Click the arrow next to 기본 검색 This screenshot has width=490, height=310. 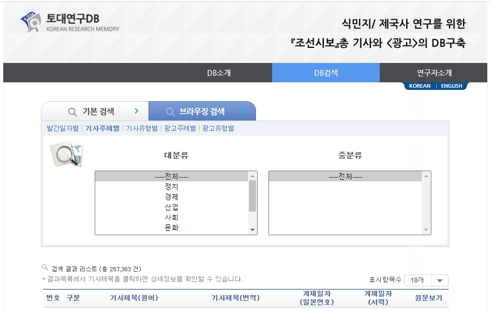coord(137,111)
